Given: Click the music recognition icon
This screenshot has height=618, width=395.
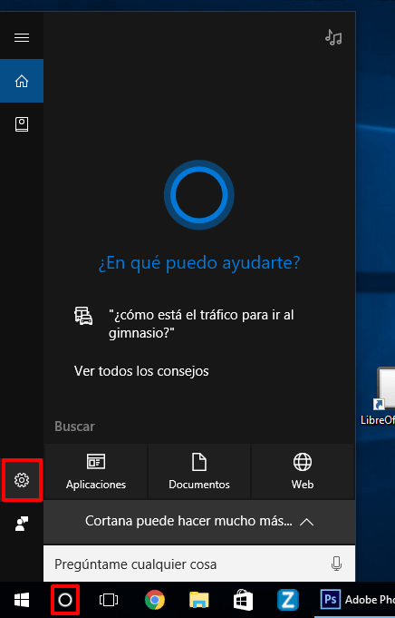Looking at the screenshot, I should pyautogui.click(x=333, y=38).
